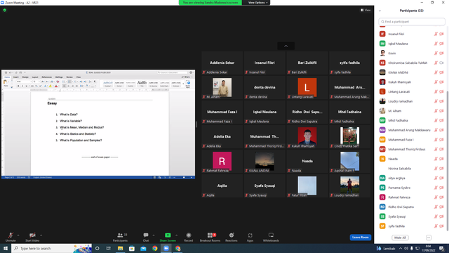Viewport: 449px width, 253px height.
Task: Expand the styles gallery arrow in Word
Action: (183, 84)
